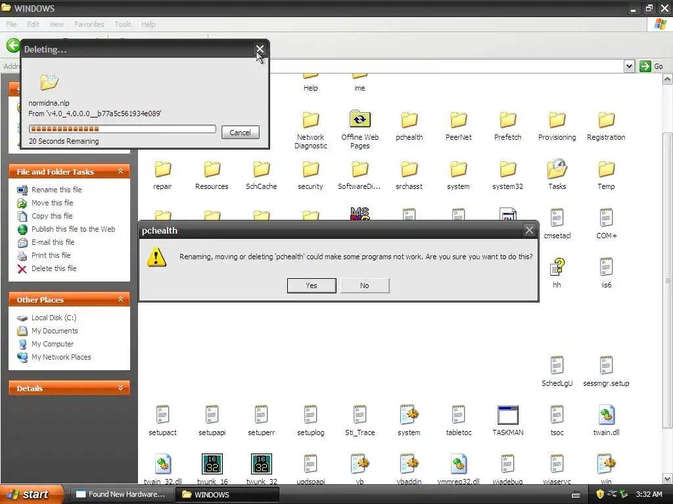Go to My Network Places
The width and height of the screenshot is (673, 504).
pos(61,357)
